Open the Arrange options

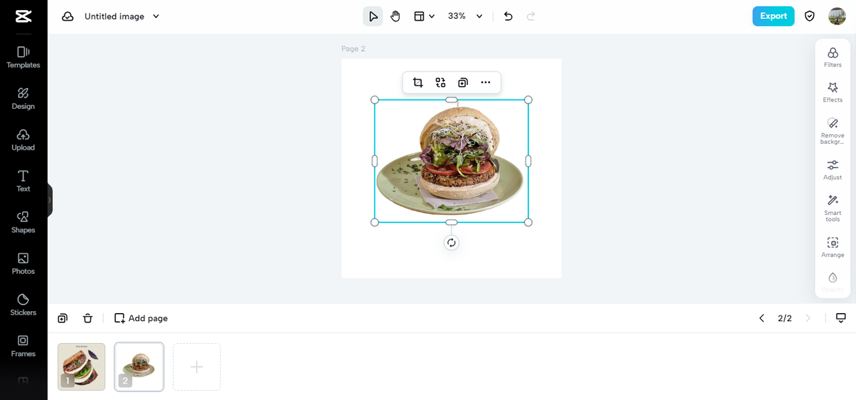point(833,247)
